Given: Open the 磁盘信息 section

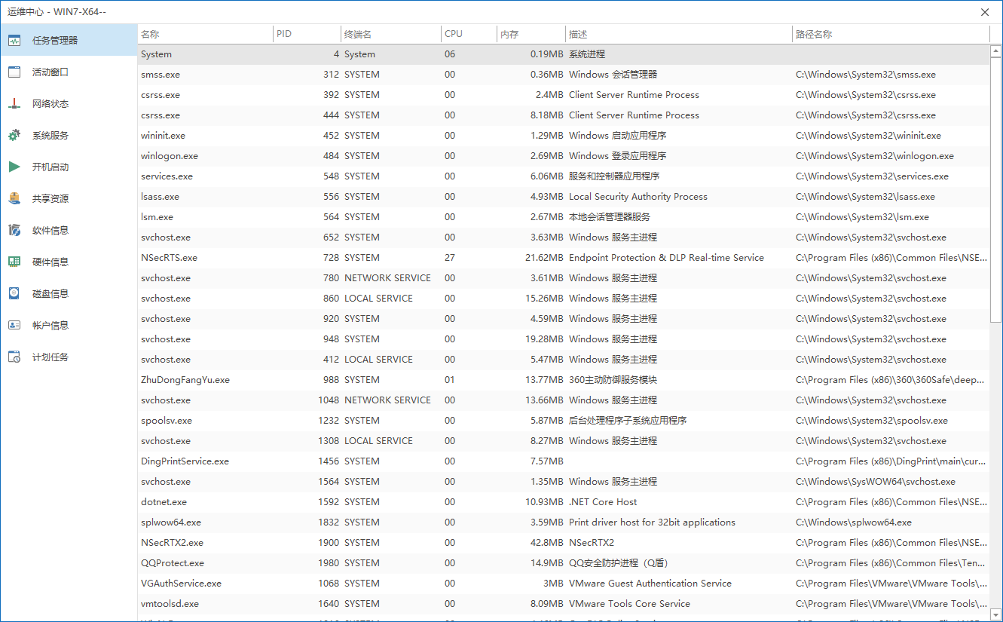Looking at the screenshot, I should coord(69,293).
